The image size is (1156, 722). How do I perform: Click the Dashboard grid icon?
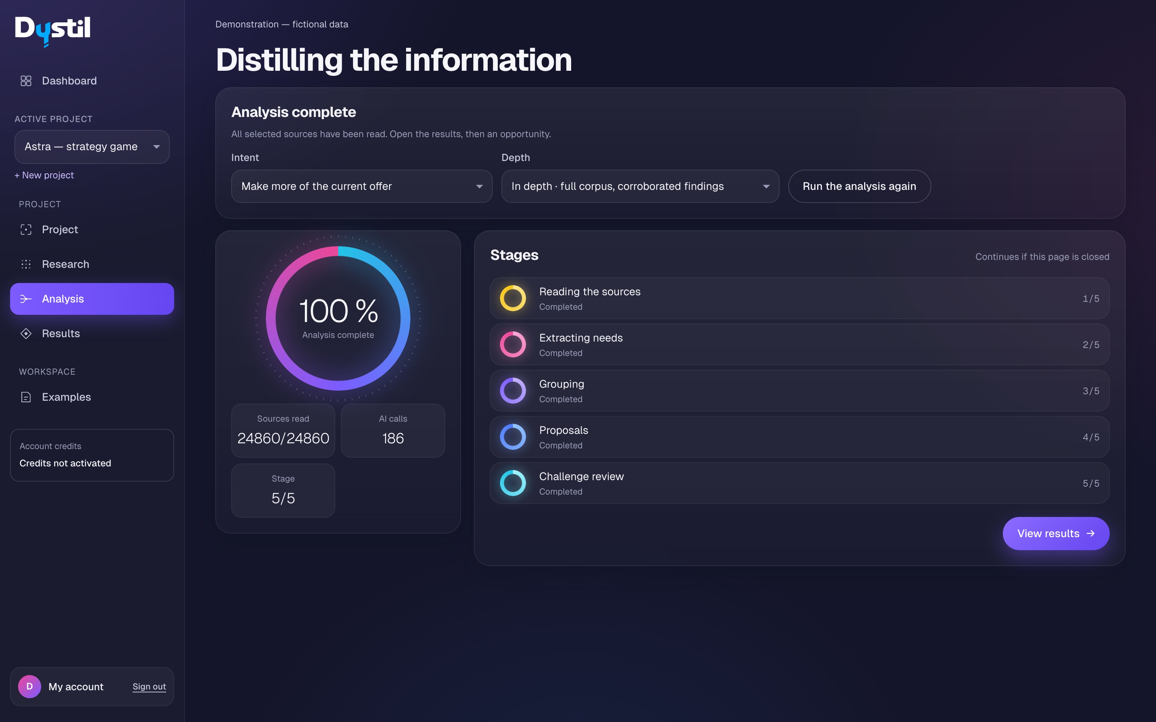[x=26, y=81]
